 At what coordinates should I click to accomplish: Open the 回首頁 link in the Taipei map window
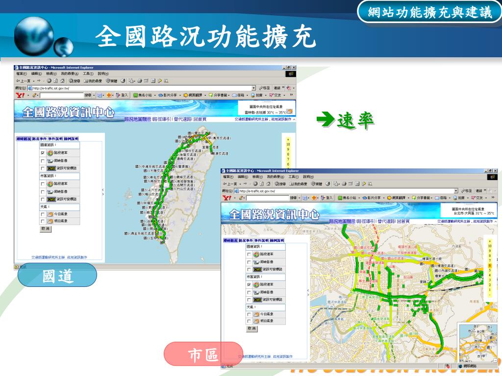403,221
